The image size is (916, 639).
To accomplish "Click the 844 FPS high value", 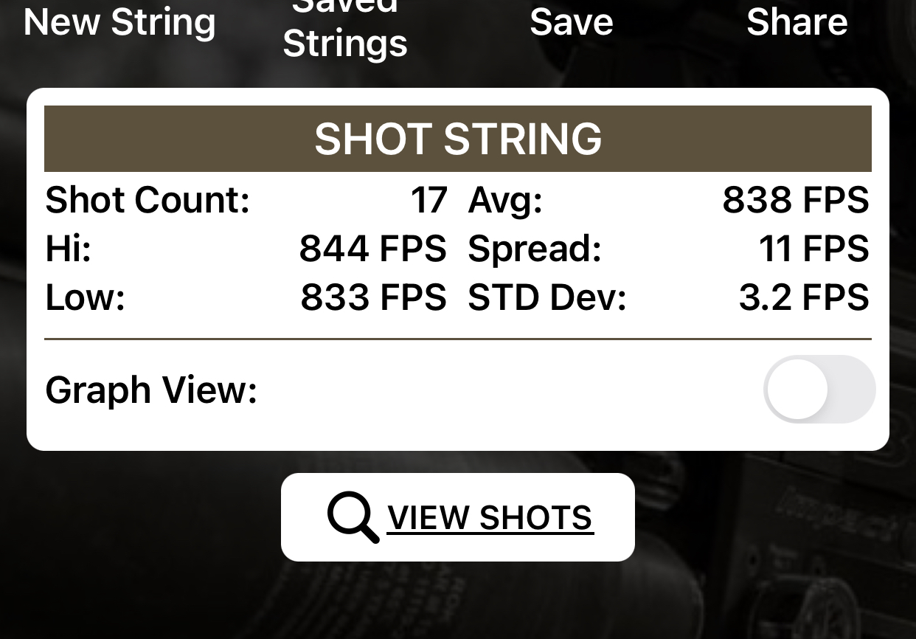I will tap(373, 249).
